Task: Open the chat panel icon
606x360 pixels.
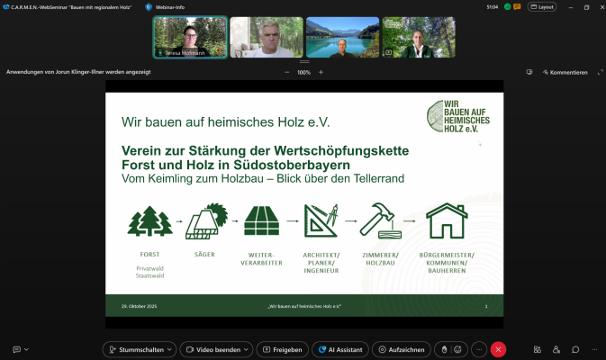Action: tap(575, 349)
